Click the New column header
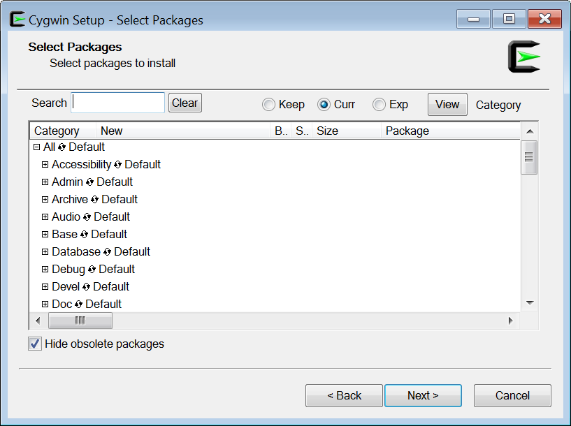This screenshot has height=426, width=571. [183, 131]
